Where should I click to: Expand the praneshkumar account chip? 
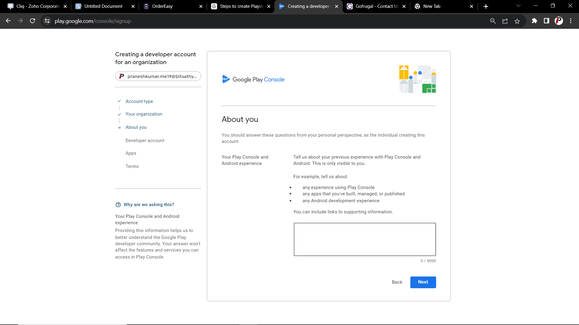pyautogui.click(x=158, y=76)
